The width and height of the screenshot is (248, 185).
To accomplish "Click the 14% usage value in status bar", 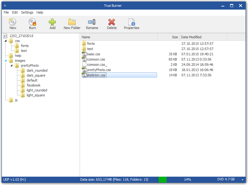I will tap(187, 179).
